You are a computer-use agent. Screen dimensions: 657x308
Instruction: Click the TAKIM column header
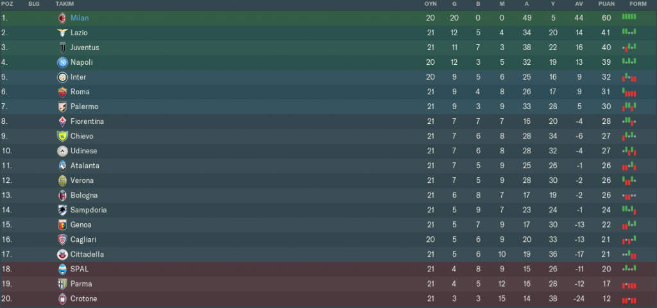[x=65, y=4]
